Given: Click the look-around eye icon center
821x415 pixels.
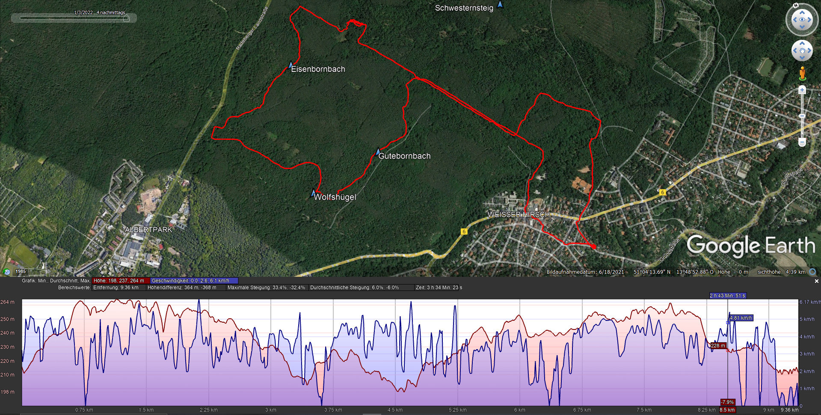Looking at the screenshot, I should pos(802,19).
